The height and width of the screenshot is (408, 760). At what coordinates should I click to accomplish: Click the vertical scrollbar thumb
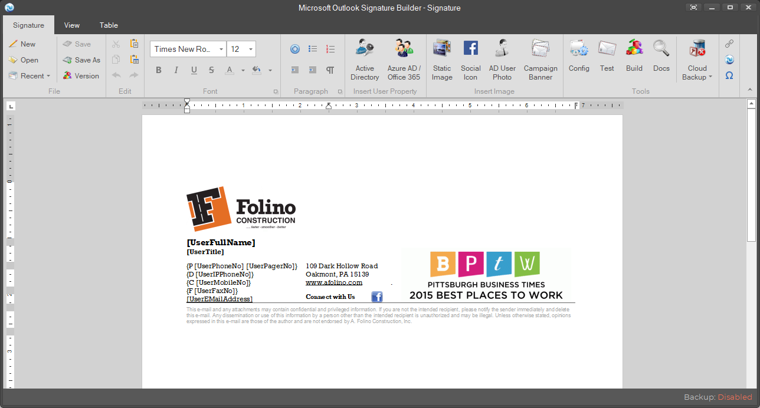(x=751, y=175)
